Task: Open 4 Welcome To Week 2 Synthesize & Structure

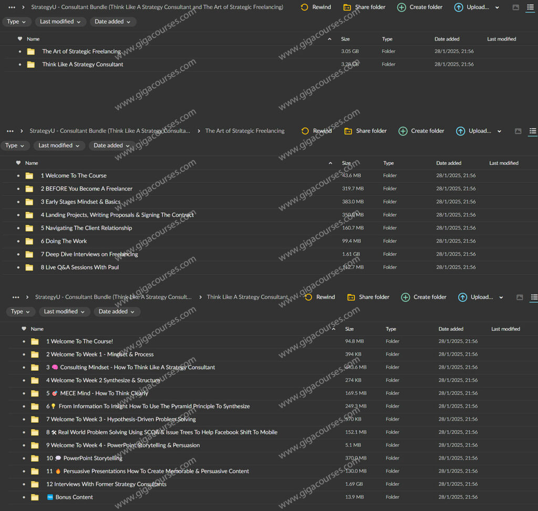Action: tap(103, 380)
